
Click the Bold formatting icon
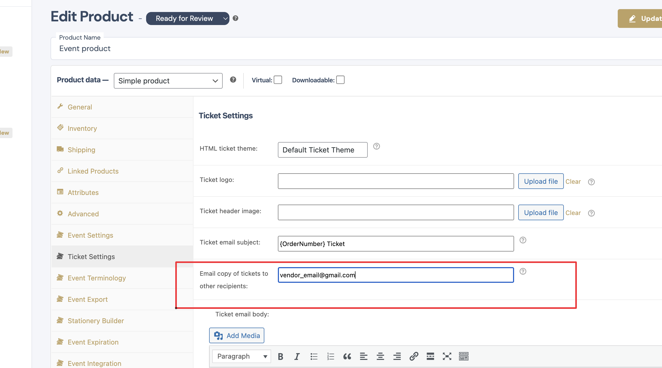pyautogui.click(x=280, y=356)
